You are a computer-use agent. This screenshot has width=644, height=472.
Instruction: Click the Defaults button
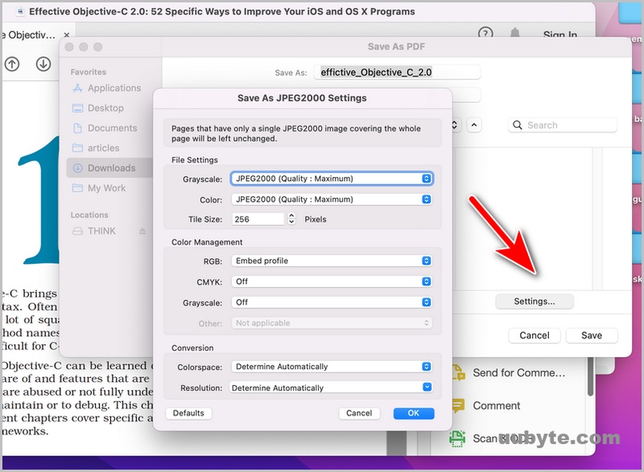(x=188, y=413)
